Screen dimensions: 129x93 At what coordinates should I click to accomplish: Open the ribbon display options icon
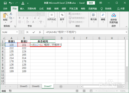tap(101, 3)
